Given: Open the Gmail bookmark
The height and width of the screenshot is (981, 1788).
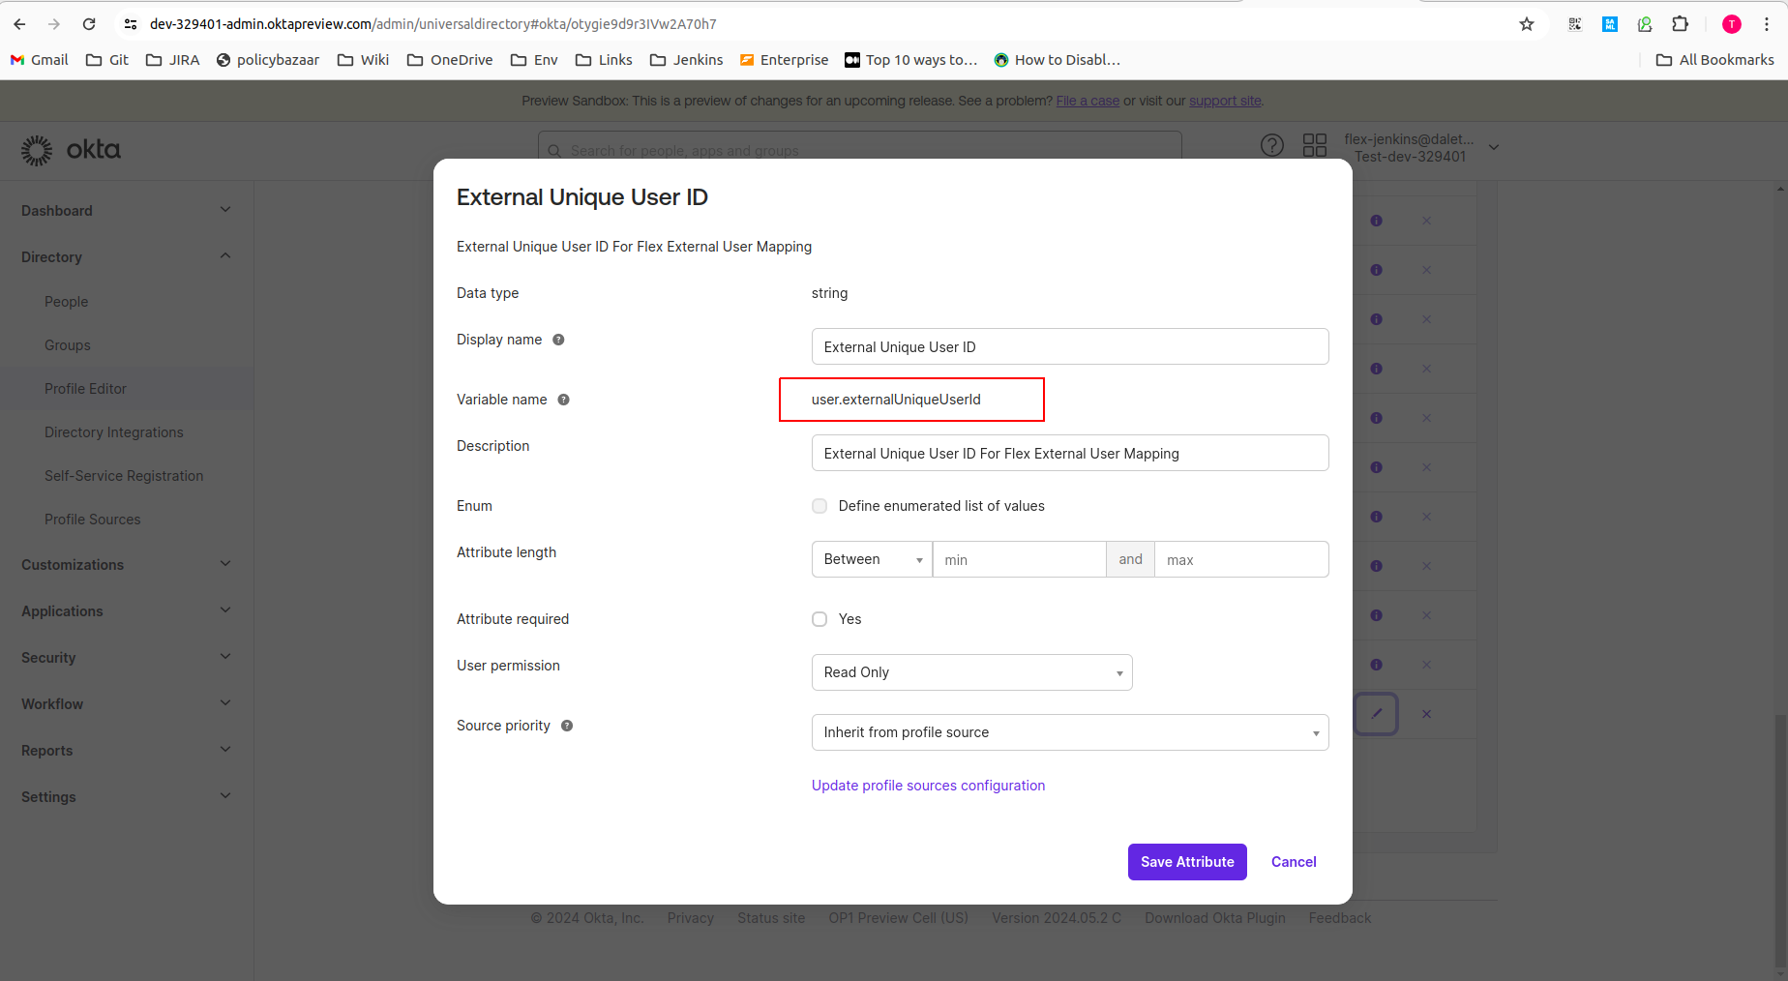Looking at the screenshot, I should pos(40,60).
